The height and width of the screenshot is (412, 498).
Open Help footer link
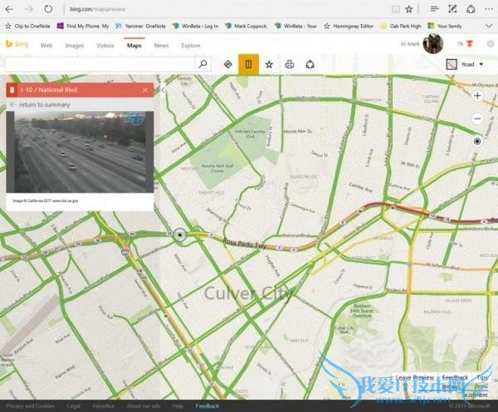tap(178, 406)
